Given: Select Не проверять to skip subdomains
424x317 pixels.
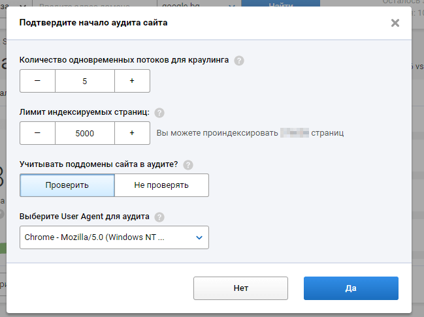Looking at the screenshot, I should pyautogui.click(x=161, y=185).
